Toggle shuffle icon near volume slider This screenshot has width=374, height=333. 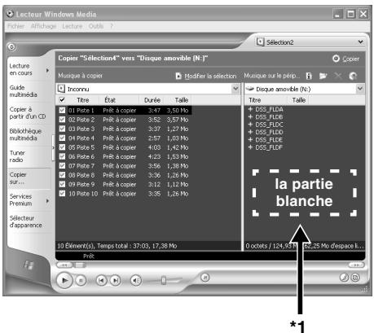click(x=205, y=277)
